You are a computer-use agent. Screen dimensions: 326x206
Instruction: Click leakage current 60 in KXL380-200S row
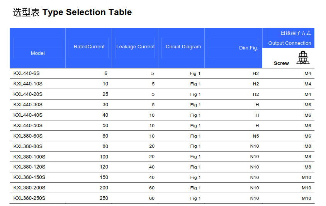[152, 188]
